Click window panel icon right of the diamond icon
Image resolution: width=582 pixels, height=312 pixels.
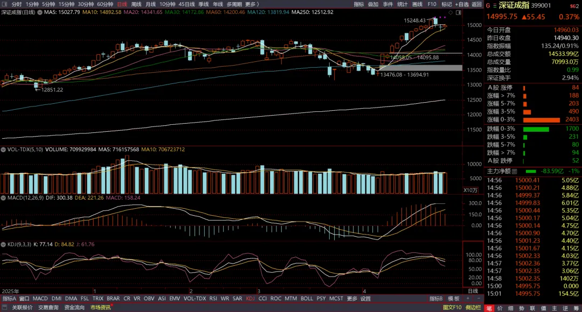[x=459, y=12]
